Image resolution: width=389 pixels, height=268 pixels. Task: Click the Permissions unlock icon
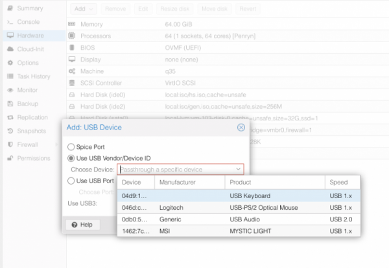coord(10,158)
